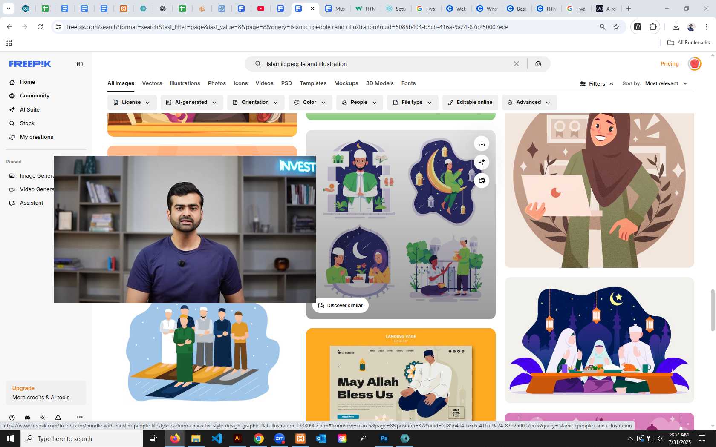Open the Pricing link

point(670,64)
